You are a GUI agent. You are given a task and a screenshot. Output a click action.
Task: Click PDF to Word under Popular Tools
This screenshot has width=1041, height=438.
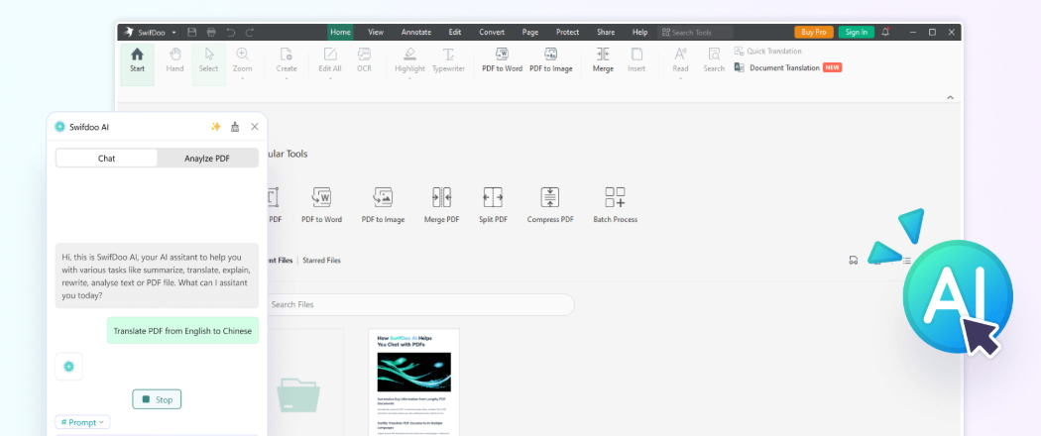coord(321,206)
